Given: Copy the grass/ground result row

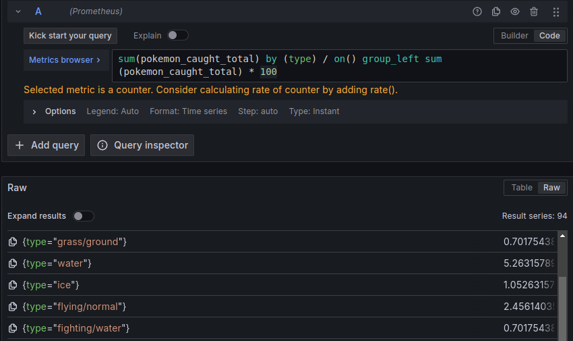Looking at the screenshot, I should pyautogui.click(x=13, y=242).
